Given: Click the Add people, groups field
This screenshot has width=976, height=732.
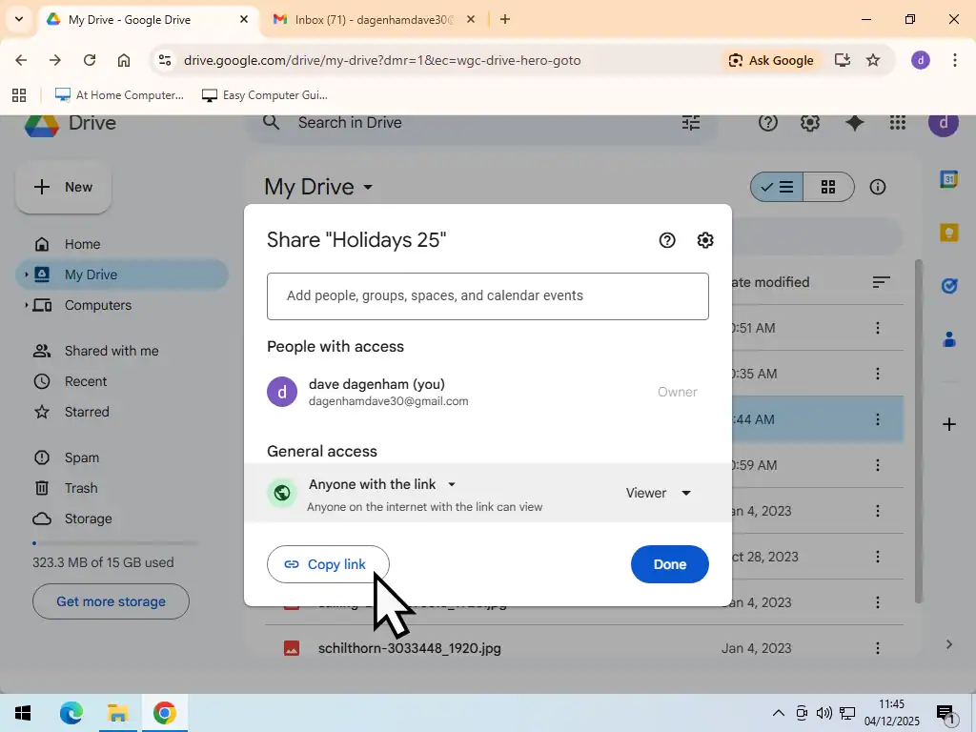Looking at the screenshot, I should pos(487,295).
